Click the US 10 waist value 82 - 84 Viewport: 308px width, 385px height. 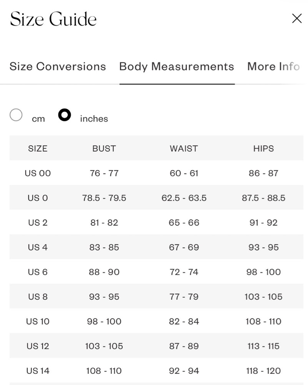point(184,321)
